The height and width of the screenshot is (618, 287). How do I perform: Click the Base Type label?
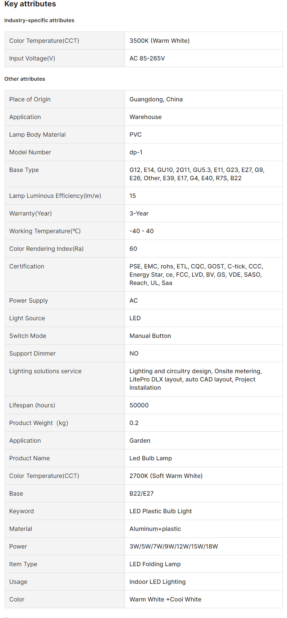tap(24, 170)
